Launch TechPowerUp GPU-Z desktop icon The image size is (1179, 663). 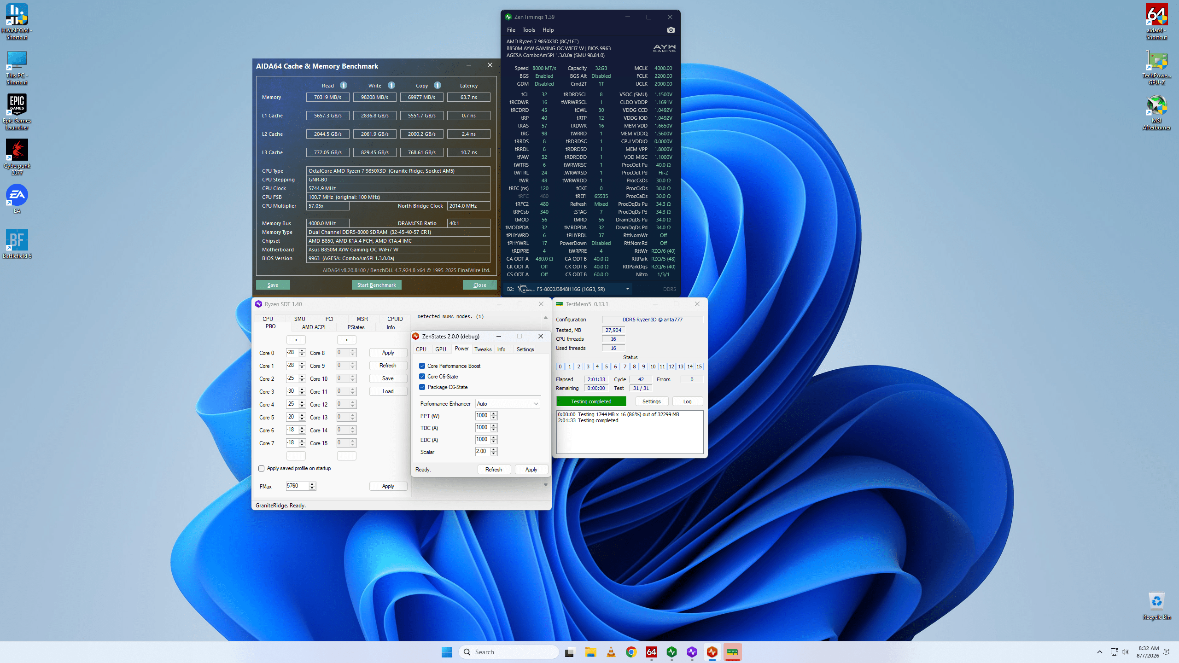[x=1156, y=68]
